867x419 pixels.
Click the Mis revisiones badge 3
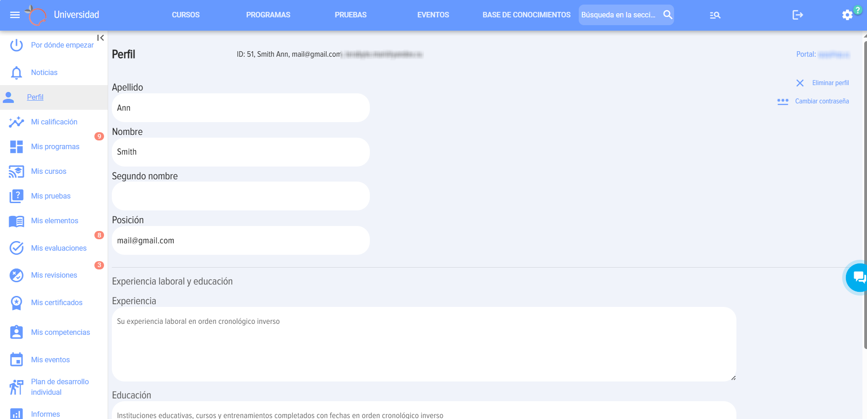(x=99, y=265)
